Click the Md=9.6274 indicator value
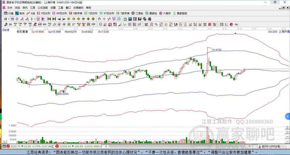Viewport: 290px width, 155px height. click(x=71, y=32)
